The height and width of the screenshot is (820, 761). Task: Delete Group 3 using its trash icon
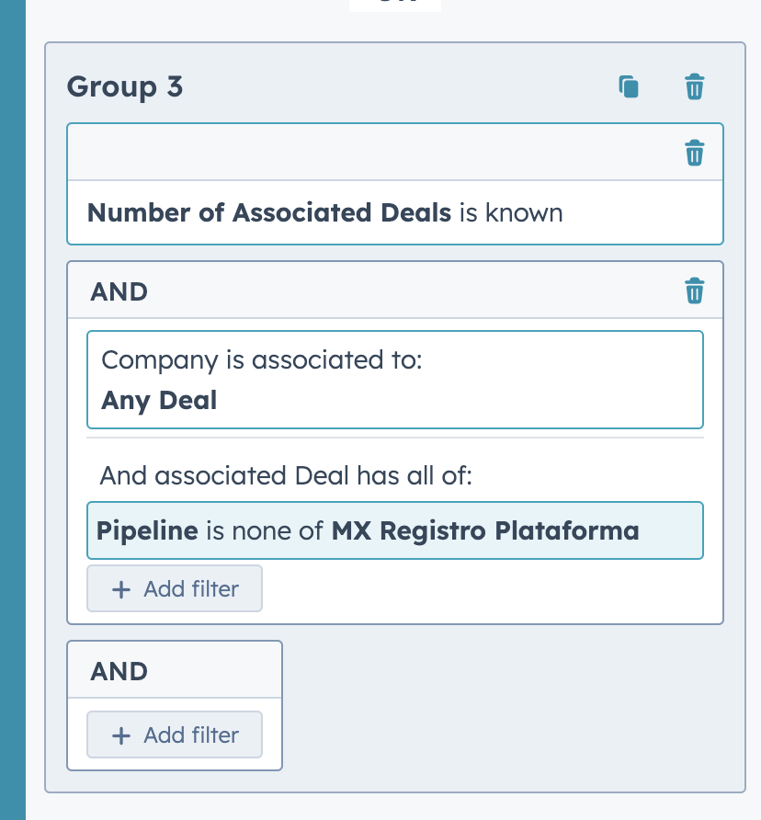click(x=694, y=86)
